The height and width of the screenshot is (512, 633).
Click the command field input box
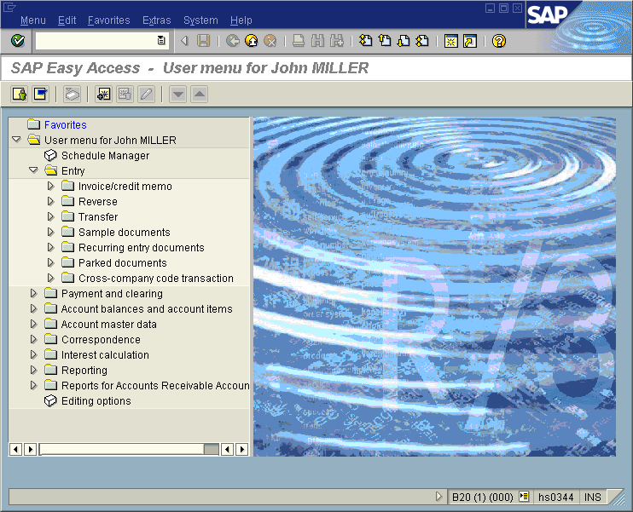96,41
